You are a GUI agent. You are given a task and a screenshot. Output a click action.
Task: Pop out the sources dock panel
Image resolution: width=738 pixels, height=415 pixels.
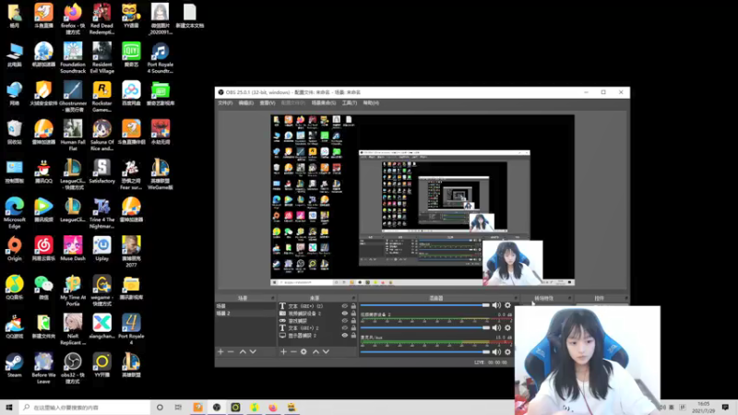pyautogui.click(x=353, y=298)
